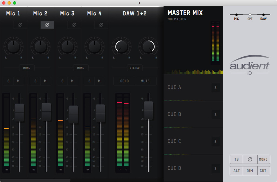Toggle phase invert on Mic 2 channel
Image resolution: width=277 pixels, height=182 pixels.
47,25
